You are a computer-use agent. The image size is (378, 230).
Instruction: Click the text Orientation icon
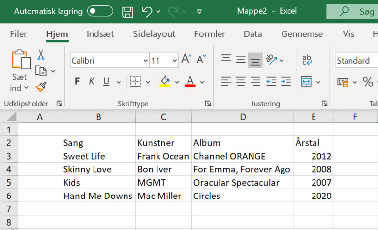[272, 60]
